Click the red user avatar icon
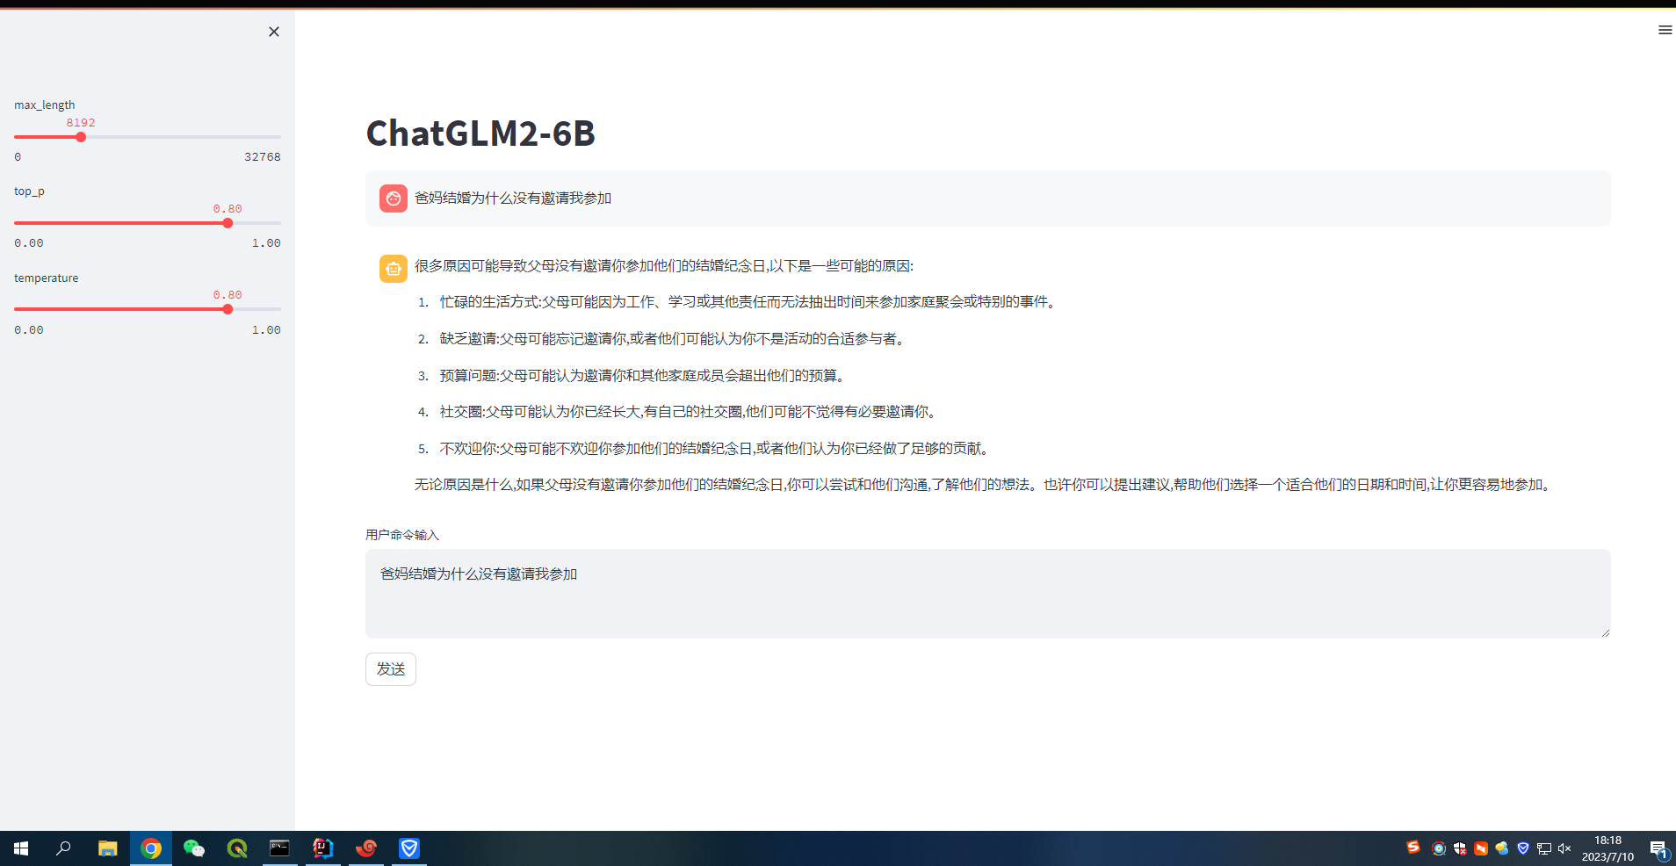 [x=394, y=198]
